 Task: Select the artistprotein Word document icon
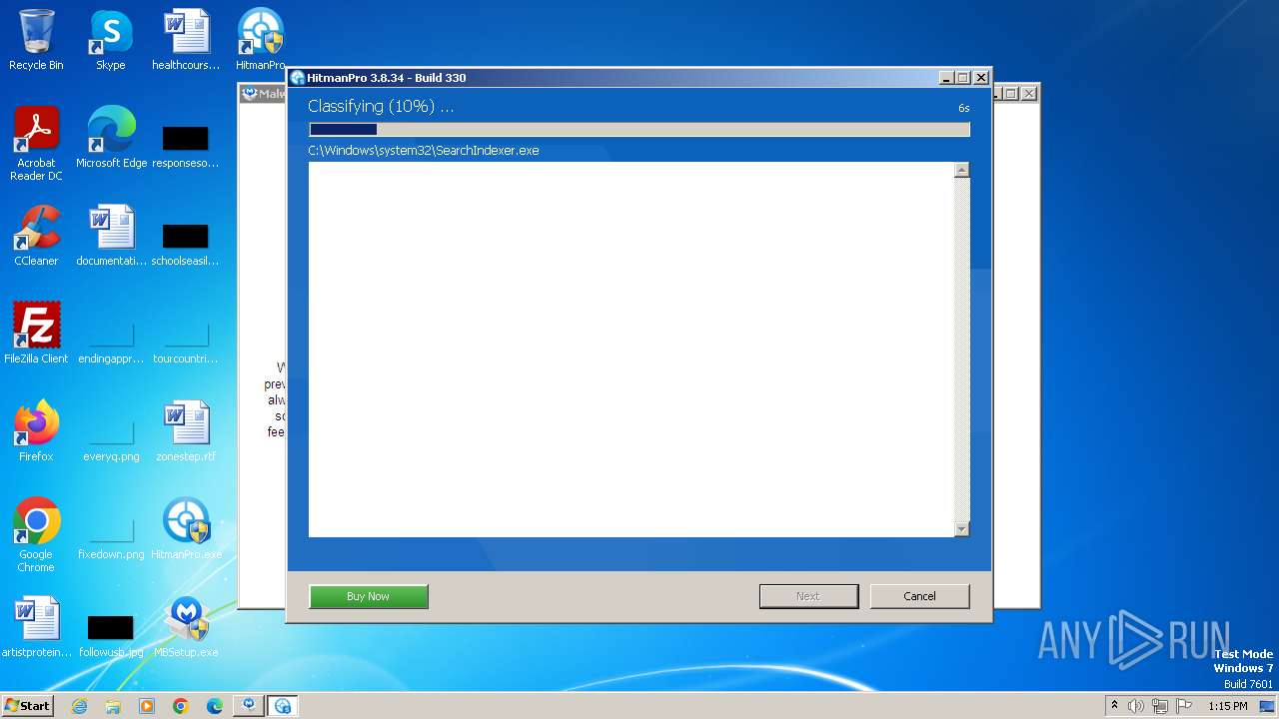point(36,627)
